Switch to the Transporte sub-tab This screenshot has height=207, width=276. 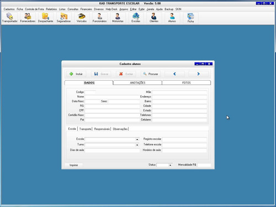pos(85,129)
